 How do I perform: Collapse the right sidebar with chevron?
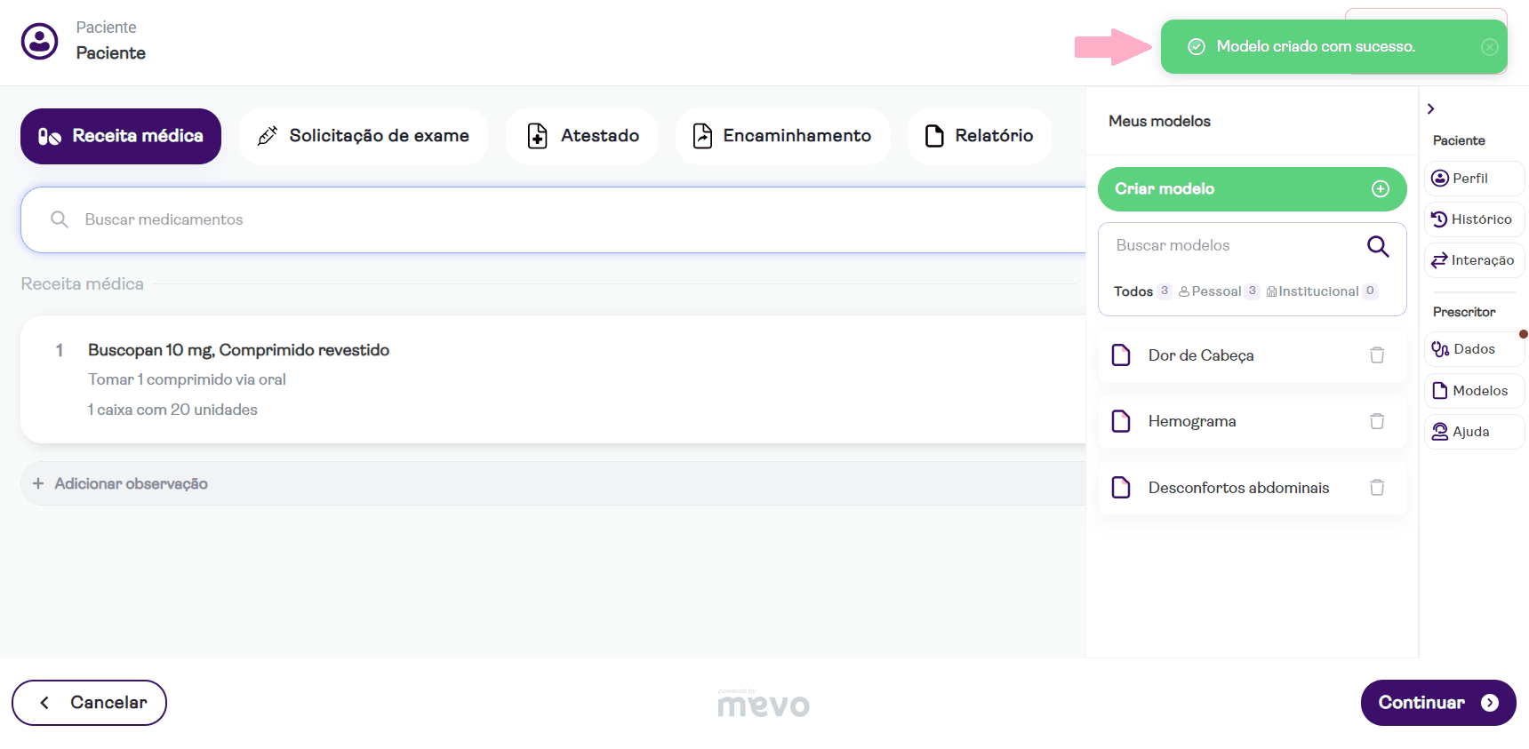tap(1430, 108)
